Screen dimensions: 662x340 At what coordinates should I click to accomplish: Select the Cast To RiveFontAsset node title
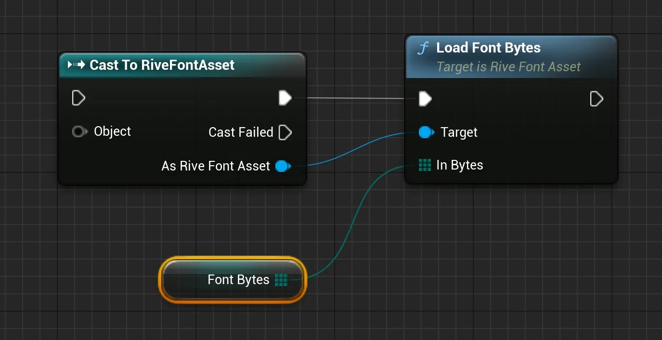tap(162, 65)
